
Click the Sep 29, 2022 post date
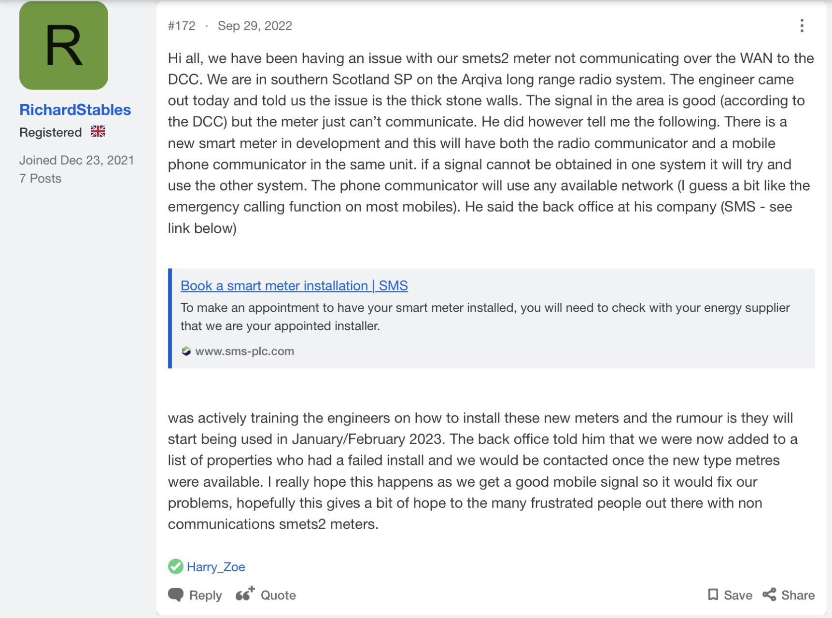(254, 26)
